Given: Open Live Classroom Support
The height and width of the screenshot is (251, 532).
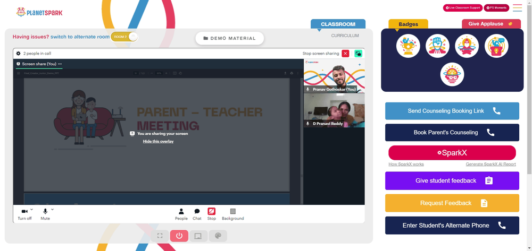Looking at the screenshot, I should [463, 8].
